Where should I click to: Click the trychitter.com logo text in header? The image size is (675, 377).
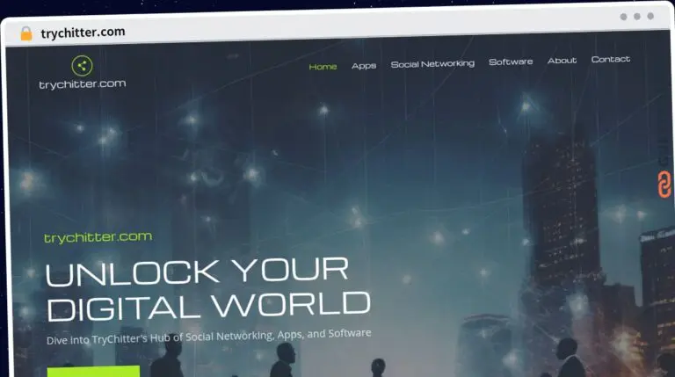(83, 83)
